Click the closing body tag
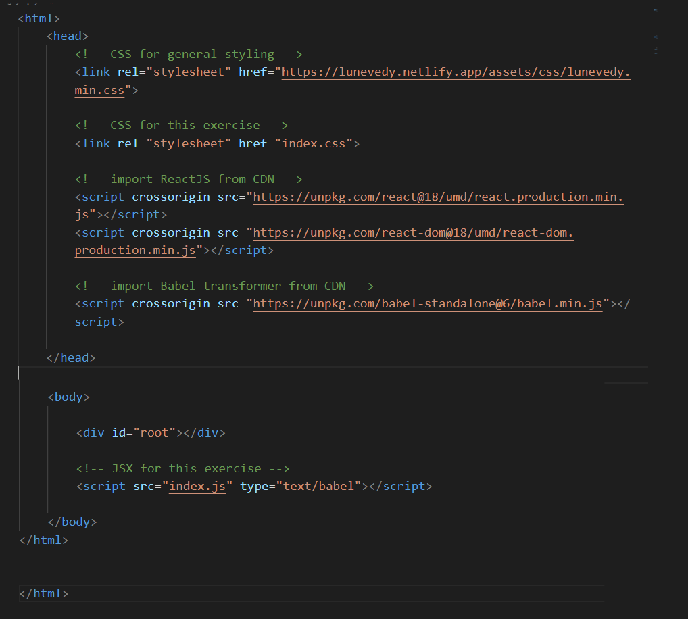This screenshot has height=619, width=688. click(72, 522)
